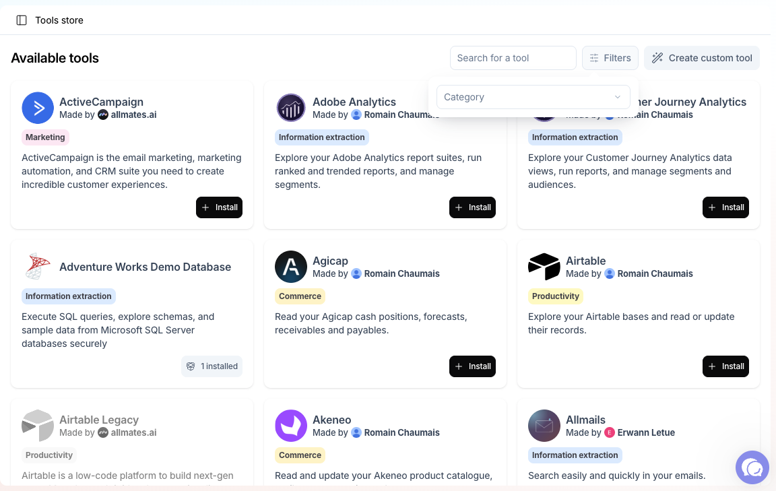776x491 pixels.
Task: Click the Airtable Legacy logo icon
Action: (x=38, y=426)
